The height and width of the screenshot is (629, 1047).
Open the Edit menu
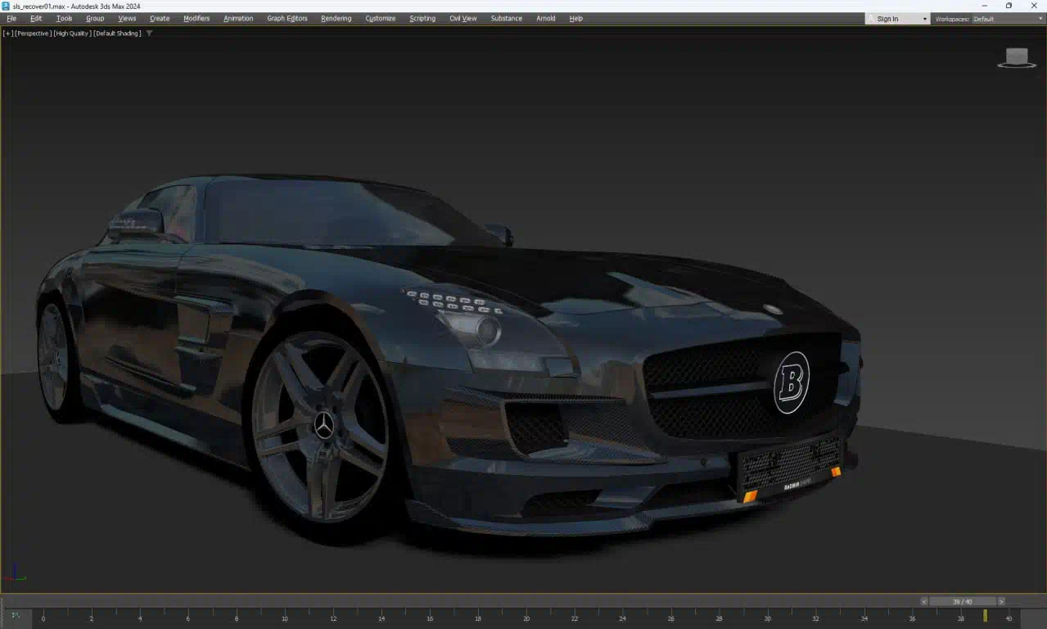tap(36, 18)
